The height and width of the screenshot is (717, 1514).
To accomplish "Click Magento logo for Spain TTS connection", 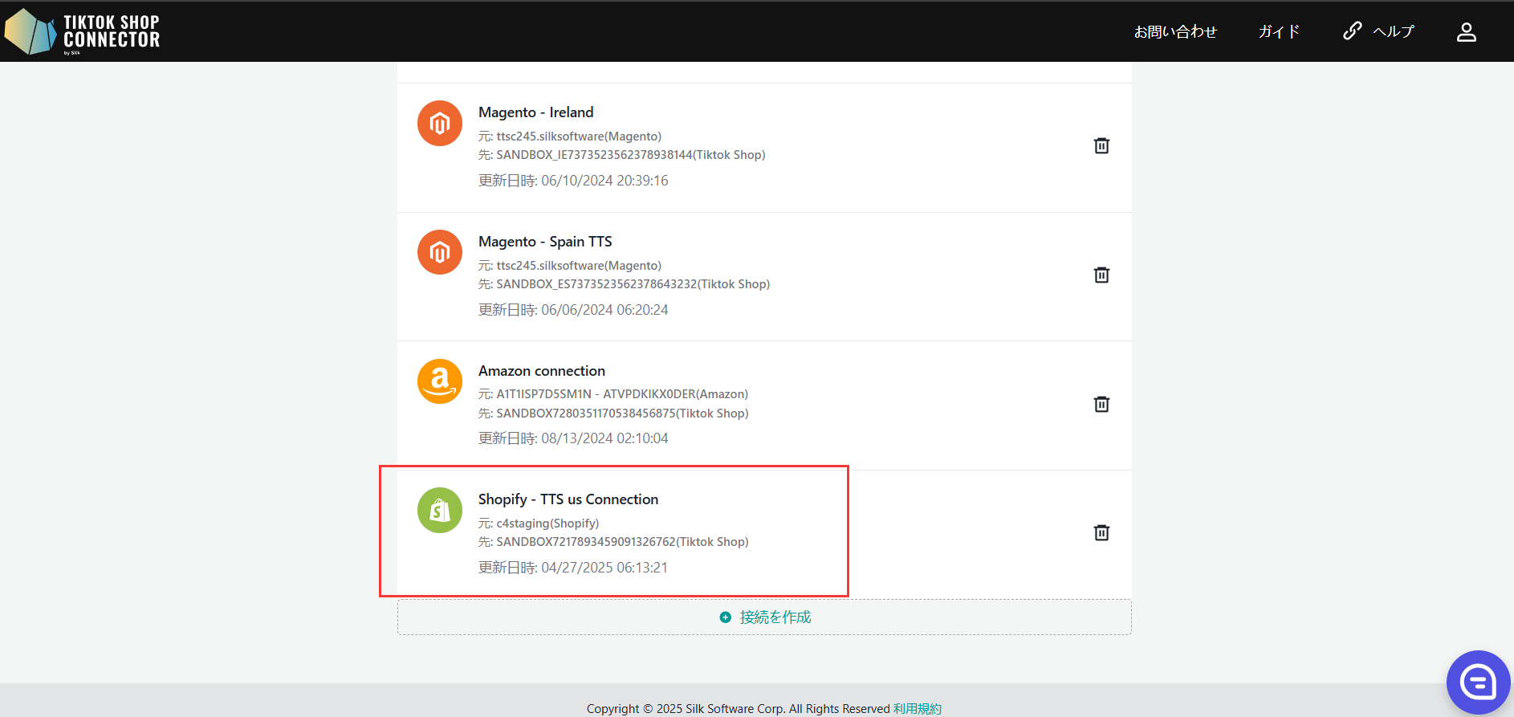I will pos(440,252).
